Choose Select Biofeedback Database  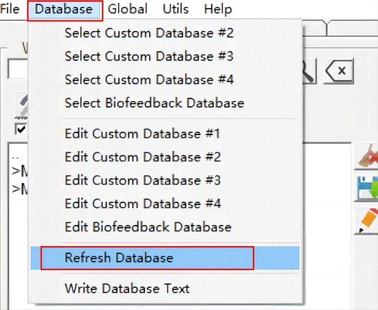point(154,103)
